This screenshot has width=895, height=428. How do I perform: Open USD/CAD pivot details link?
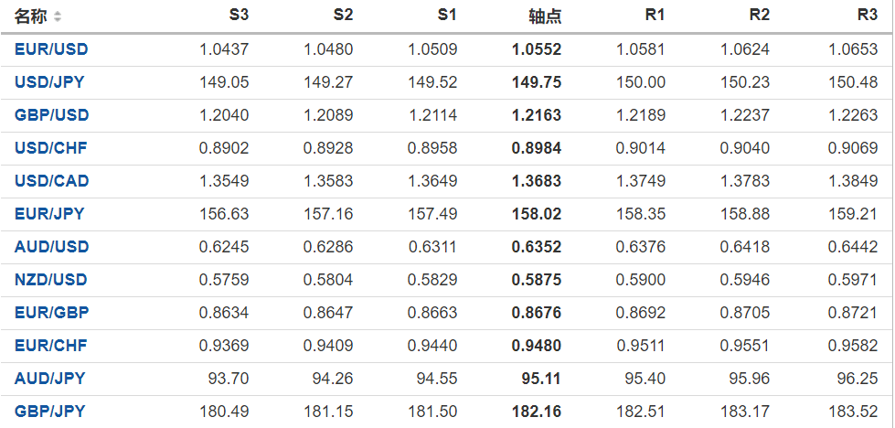[x=51, y=181]
